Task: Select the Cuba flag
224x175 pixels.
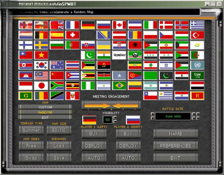Action: [72, 76]
